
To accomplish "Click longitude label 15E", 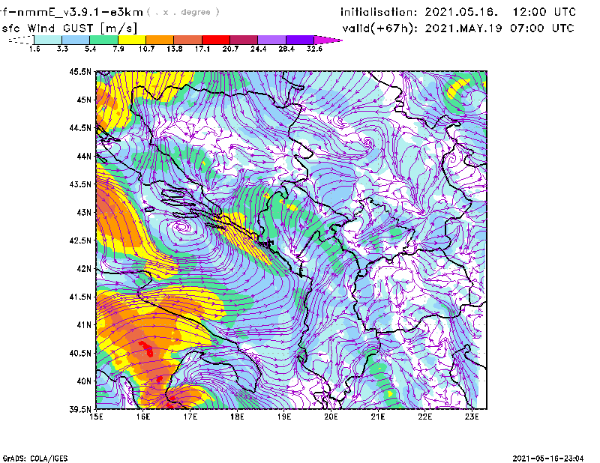I will point(96,417).
